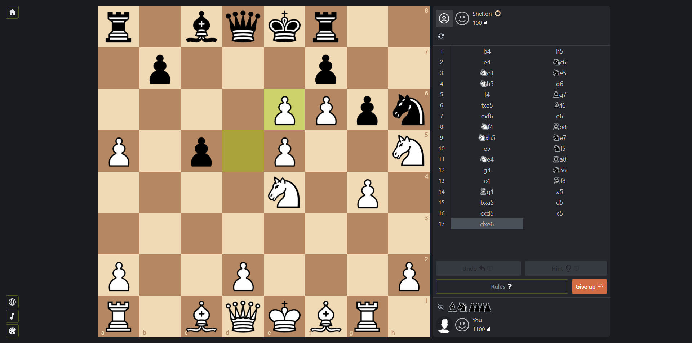
Task: Open the Rules panel
Action: (501, 286)
